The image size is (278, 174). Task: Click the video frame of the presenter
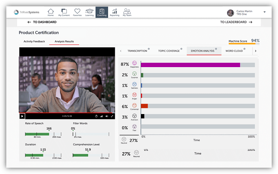(67, 85)
